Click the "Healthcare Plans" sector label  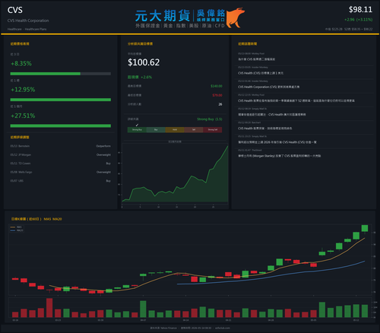[36, 29]
